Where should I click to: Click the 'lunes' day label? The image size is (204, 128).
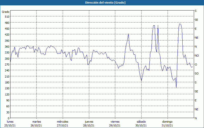[10, 122]
